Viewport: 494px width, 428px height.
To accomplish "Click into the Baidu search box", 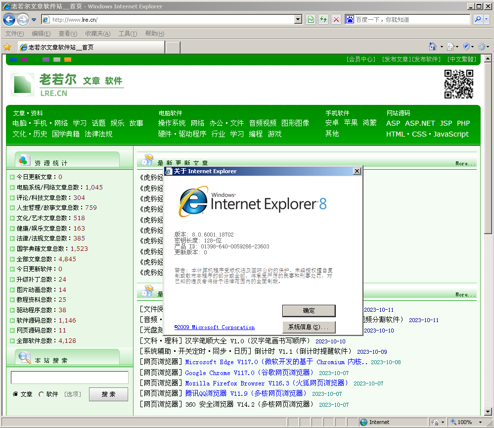I will click(412, 19).
